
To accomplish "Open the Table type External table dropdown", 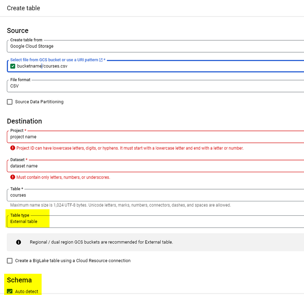I will (x=155, y=221).
